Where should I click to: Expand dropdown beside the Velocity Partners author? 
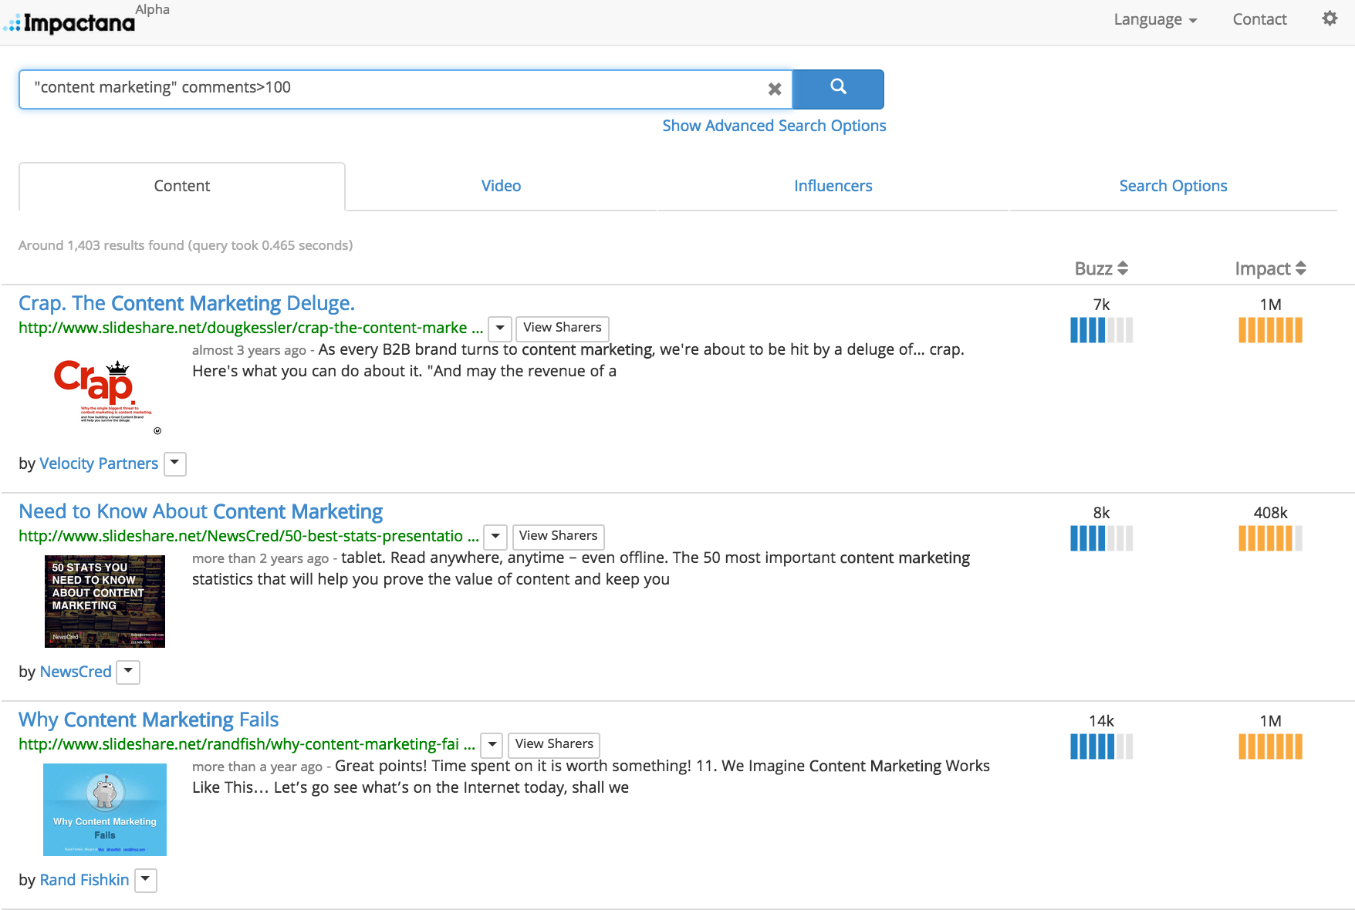[174, 463]
